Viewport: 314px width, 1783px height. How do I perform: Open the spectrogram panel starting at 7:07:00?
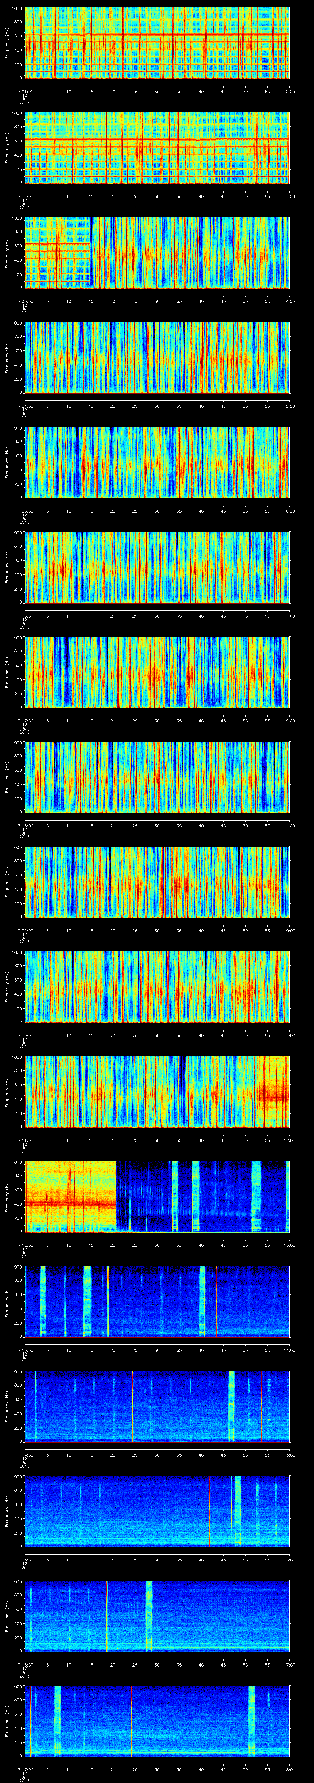point(157,672)
